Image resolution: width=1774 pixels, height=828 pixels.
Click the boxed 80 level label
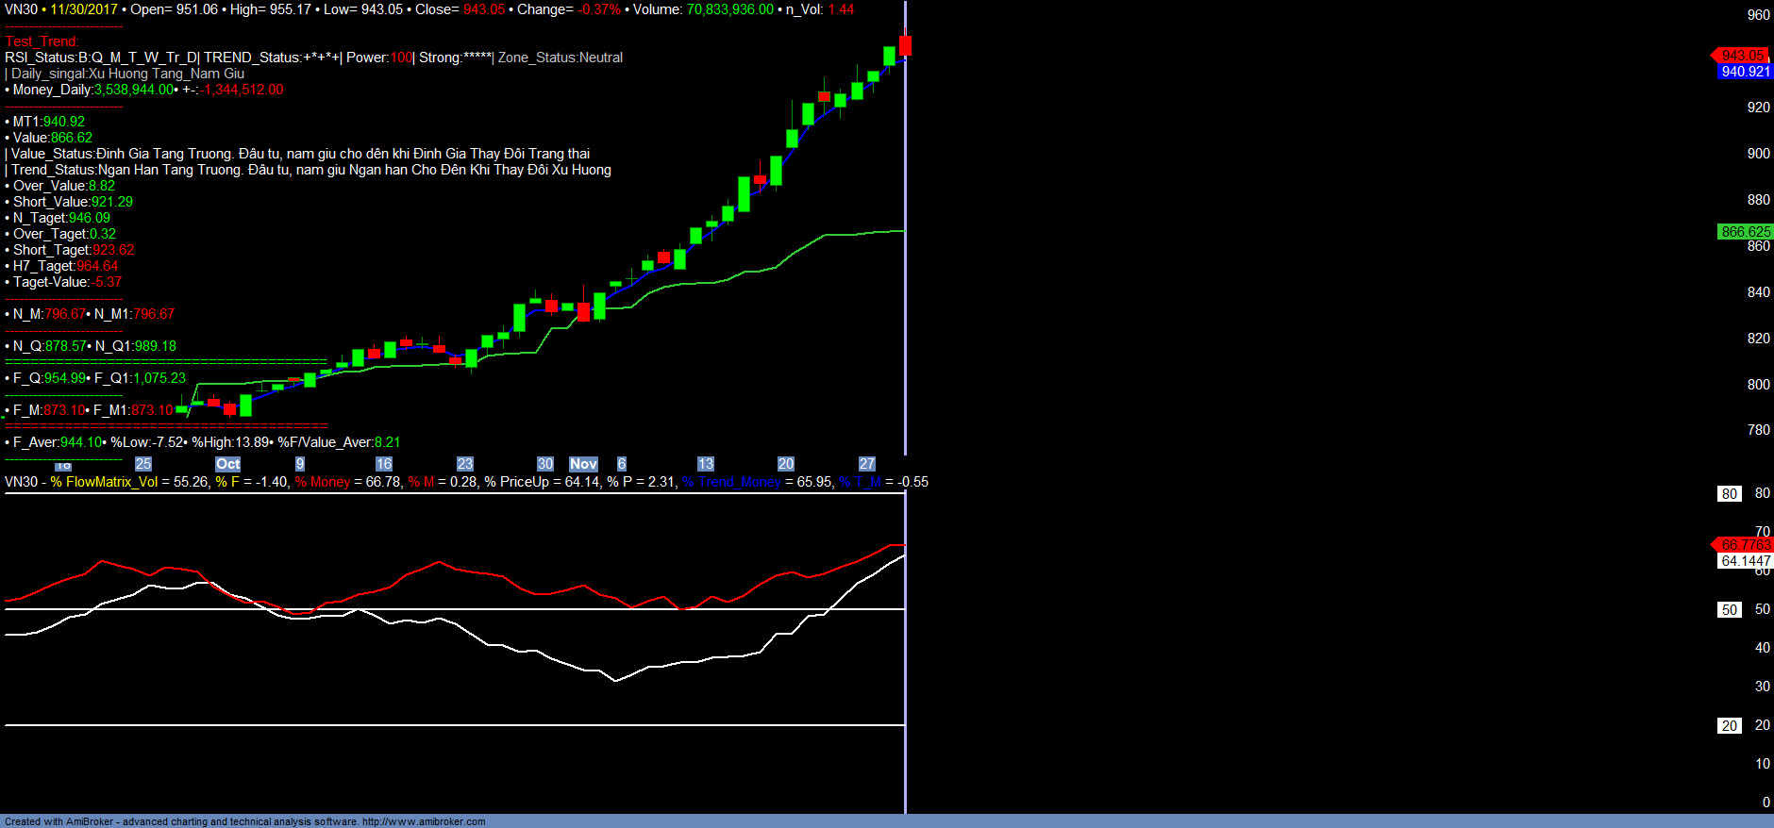coord(1729,494)
